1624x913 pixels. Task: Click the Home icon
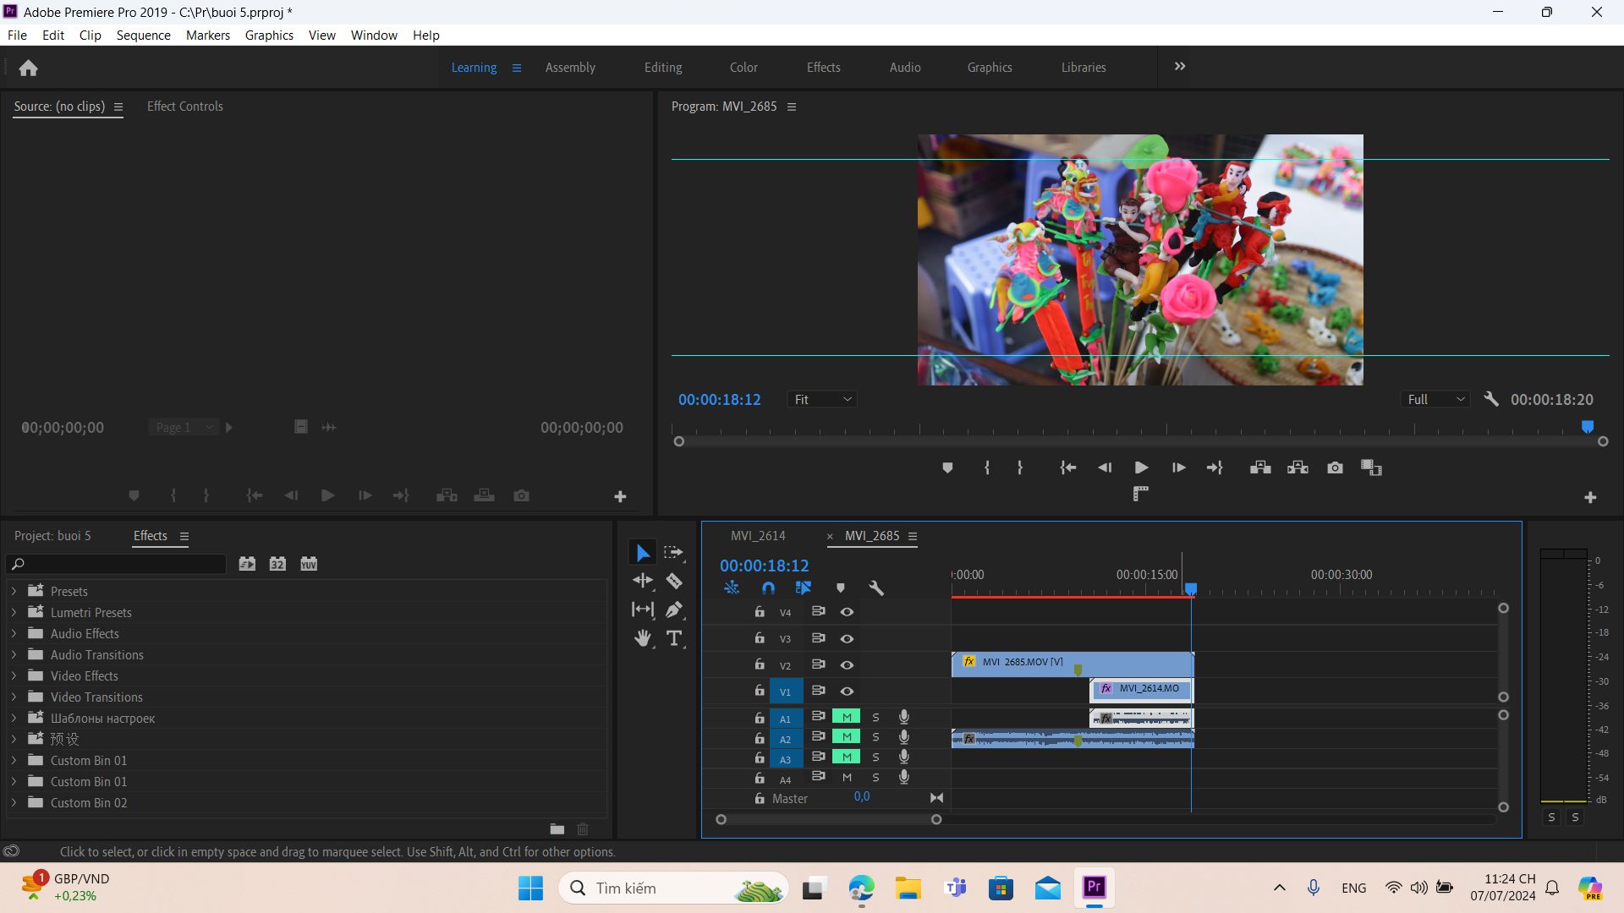[28, 68]
